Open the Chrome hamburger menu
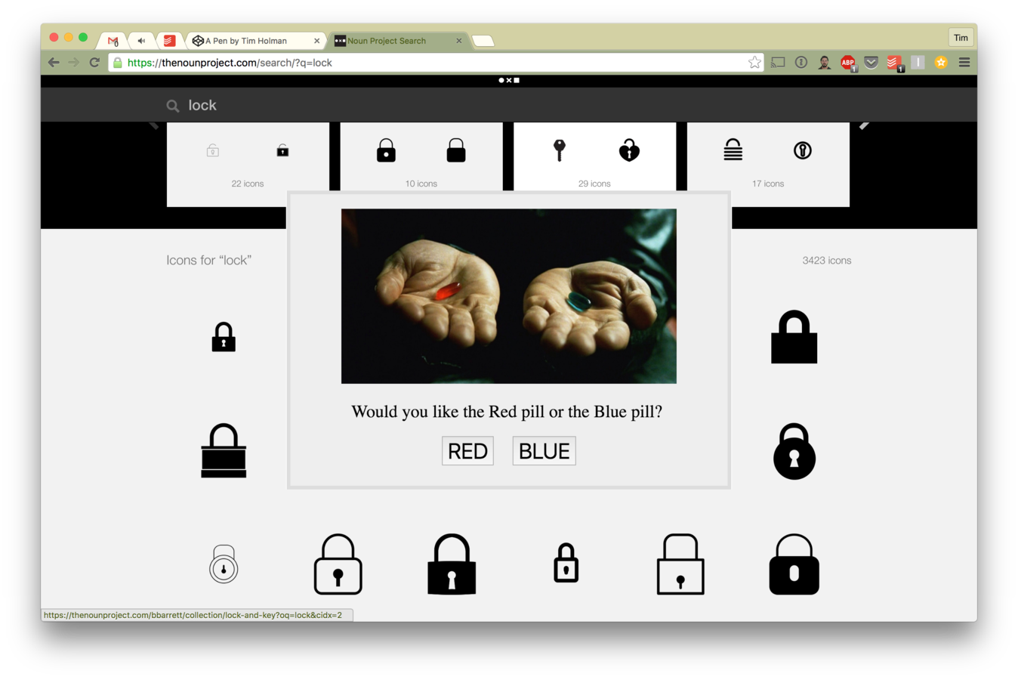1018x680 pixels. coord(964,63)
